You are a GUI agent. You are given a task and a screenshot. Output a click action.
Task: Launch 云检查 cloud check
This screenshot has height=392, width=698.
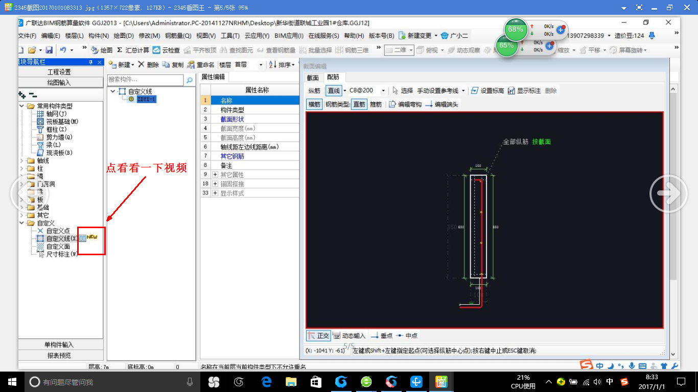[x=166, y=50]
